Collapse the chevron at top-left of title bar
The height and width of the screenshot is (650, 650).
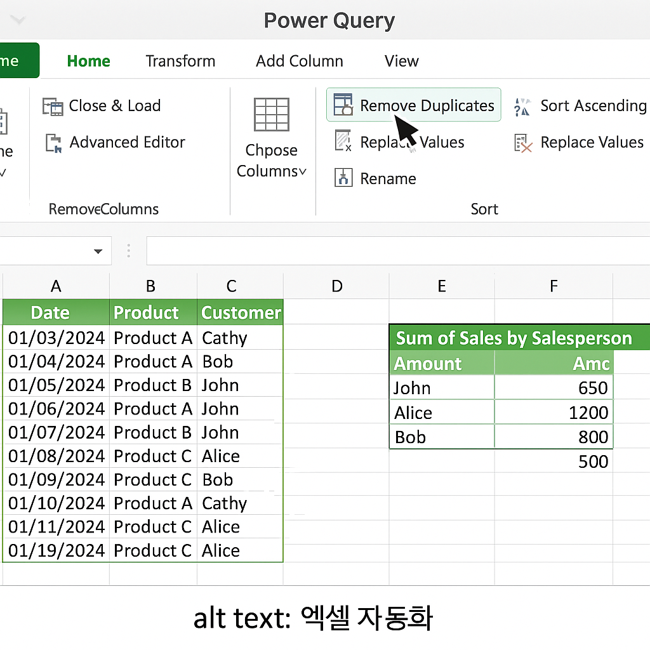[x=18, y=20]
